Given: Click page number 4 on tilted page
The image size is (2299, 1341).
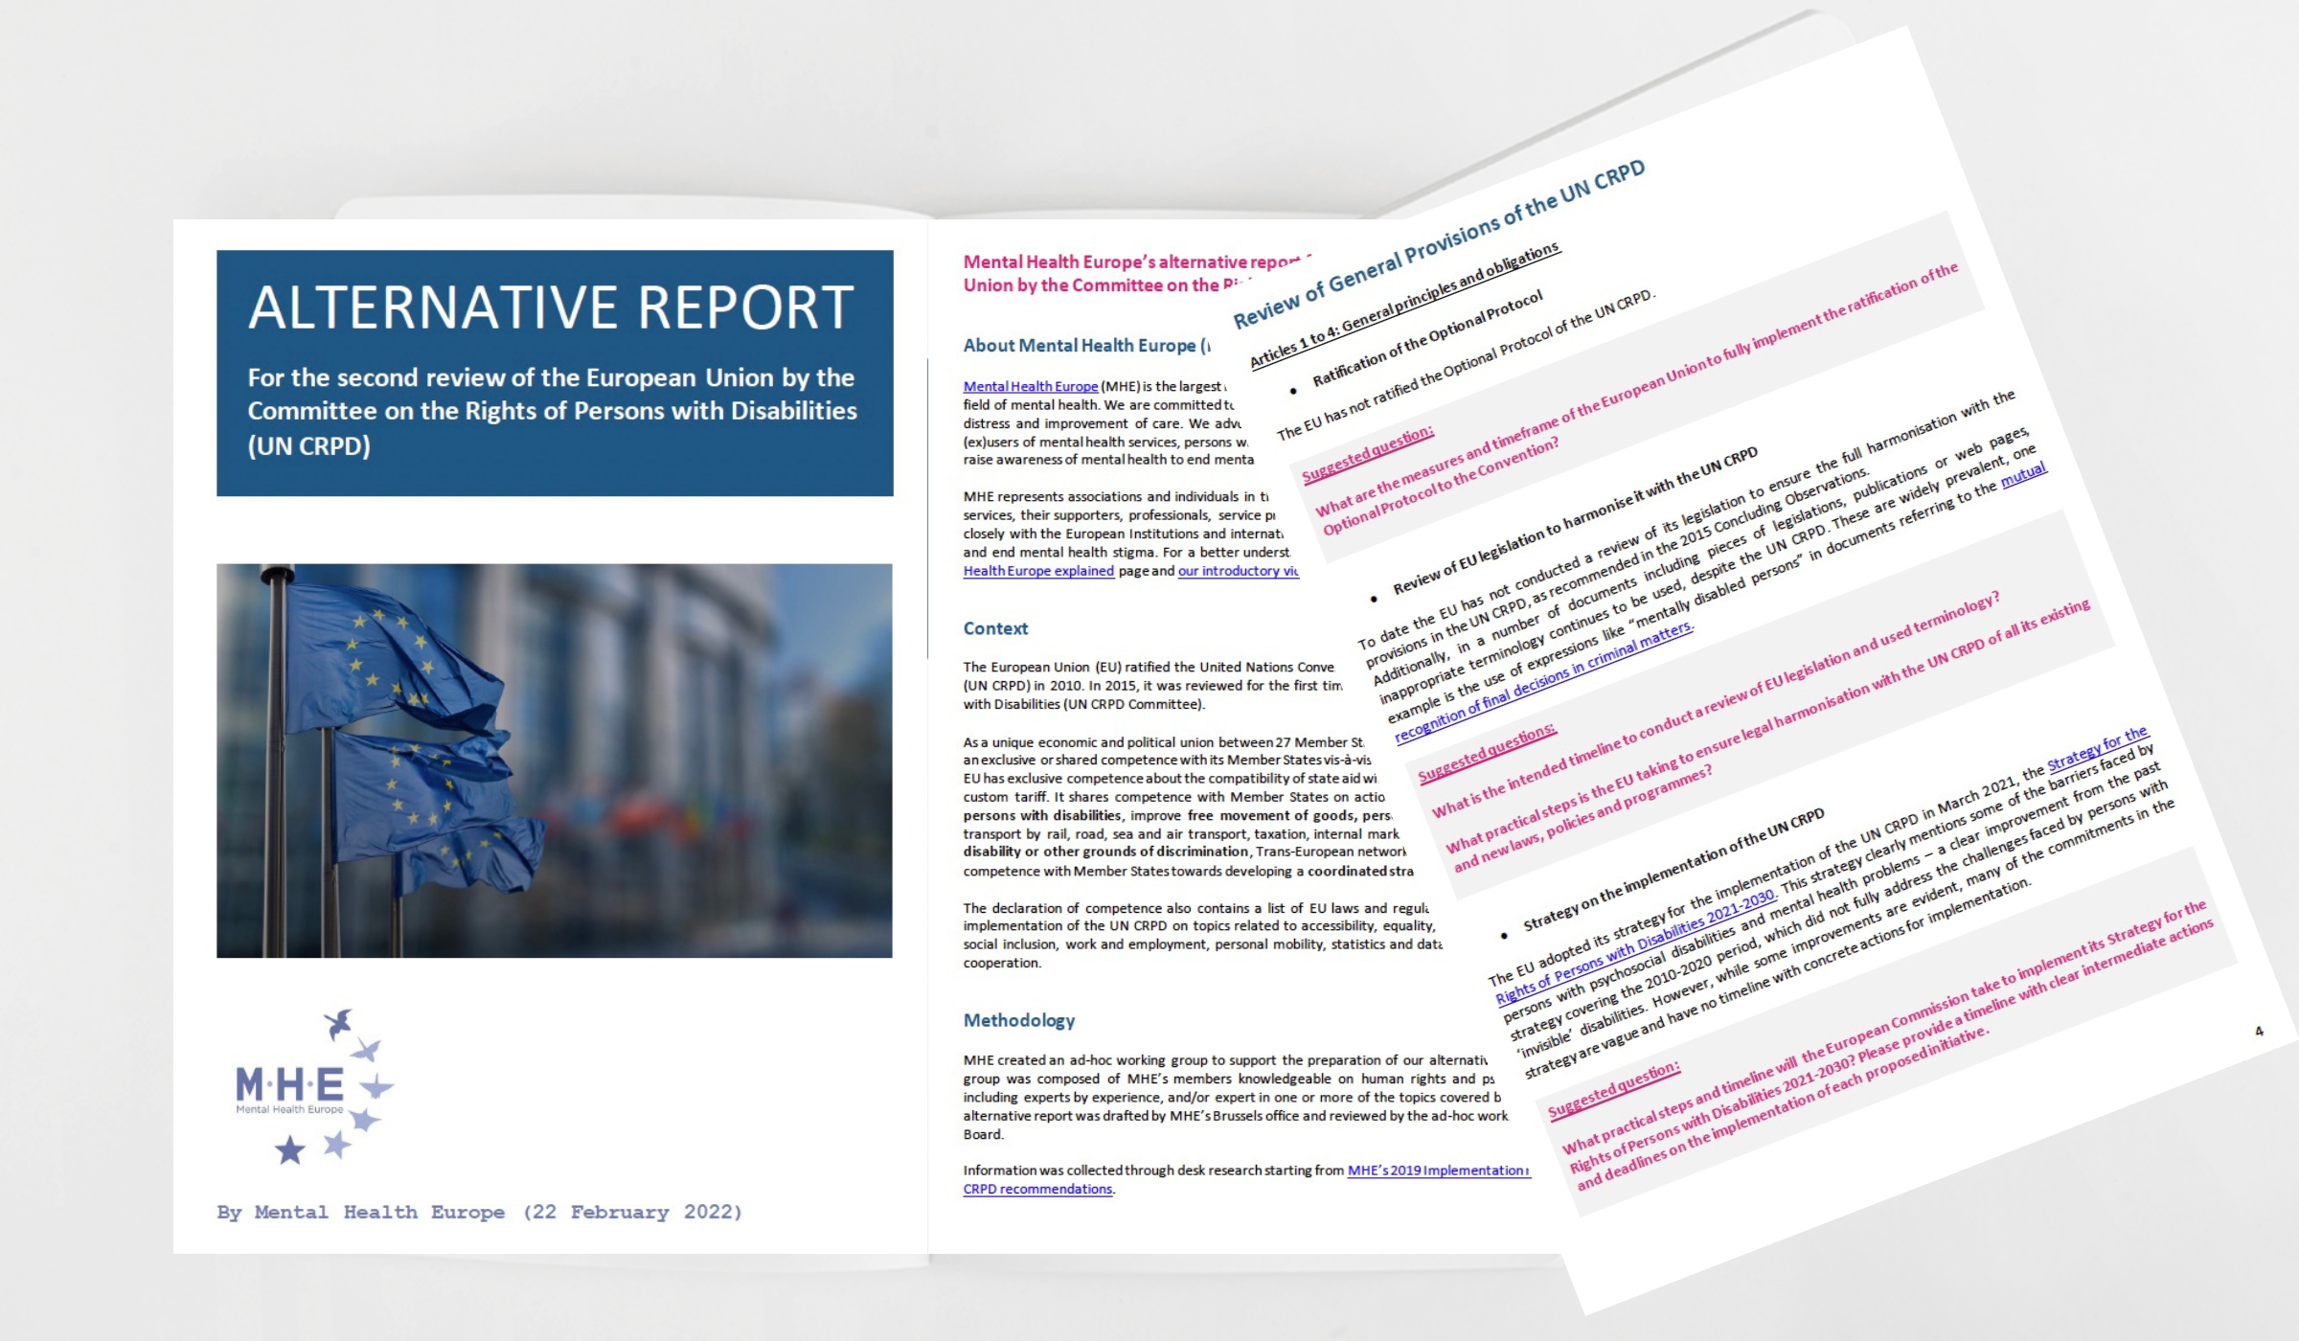Looking at the screenshot, I should coord(2259,1031).
